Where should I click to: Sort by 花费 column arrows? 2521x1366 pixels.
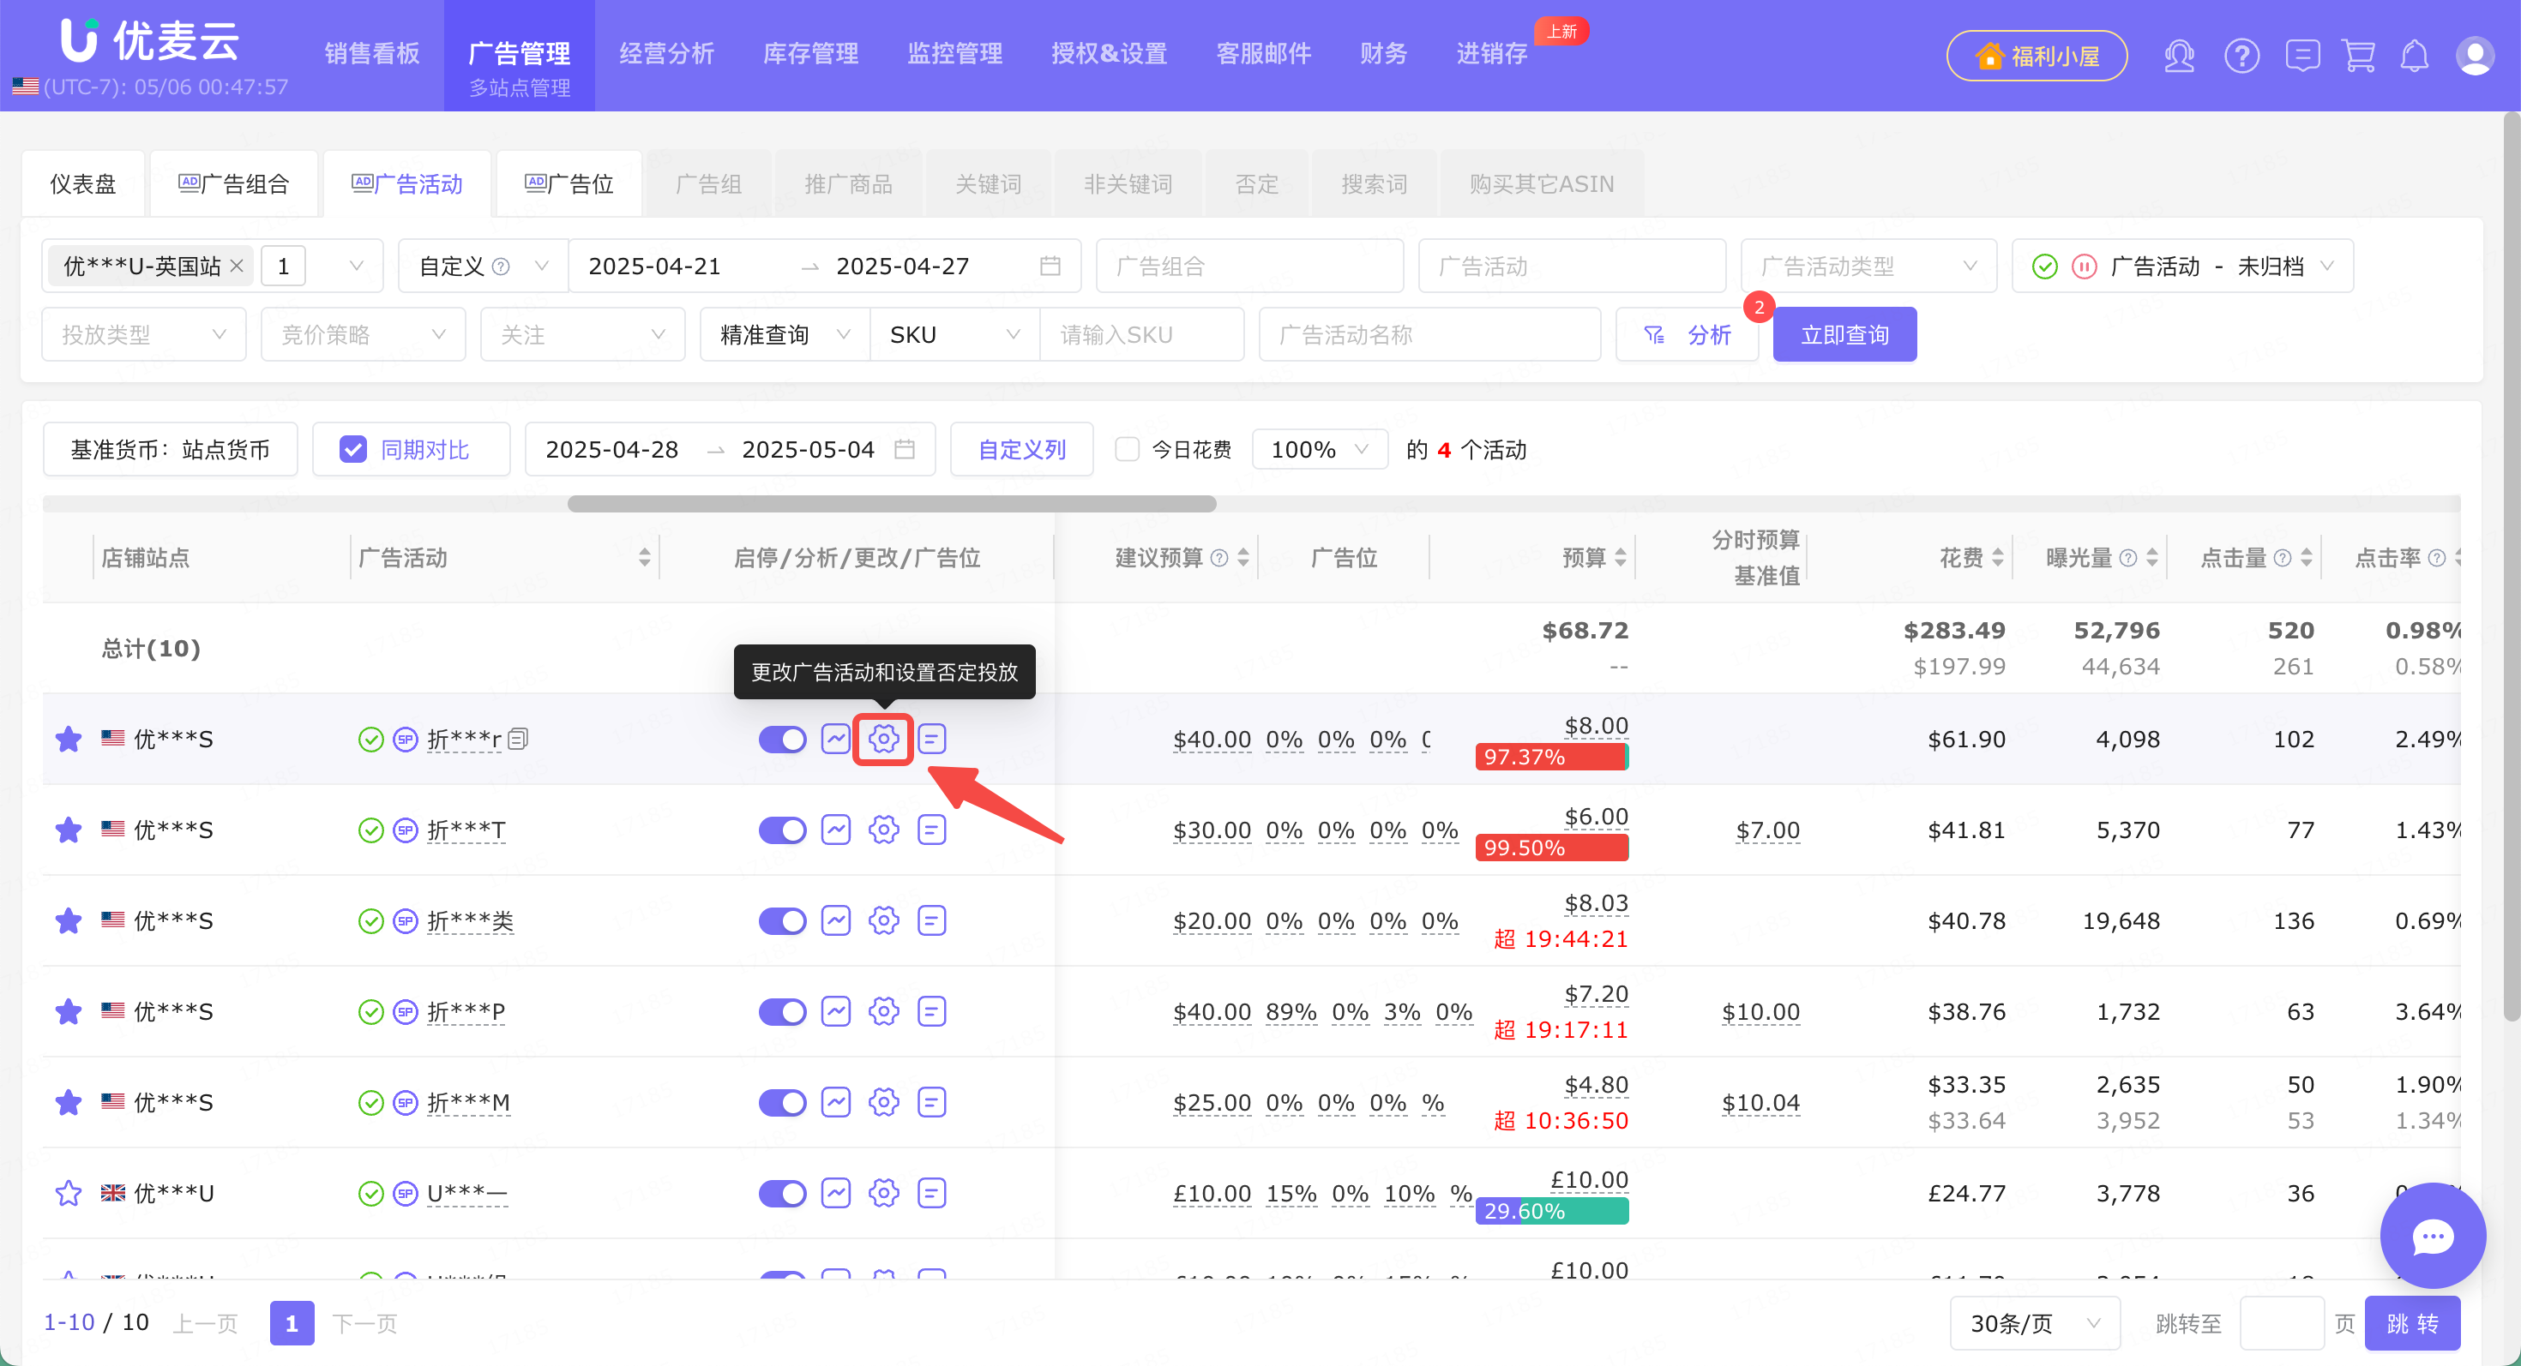point(1997,559)
